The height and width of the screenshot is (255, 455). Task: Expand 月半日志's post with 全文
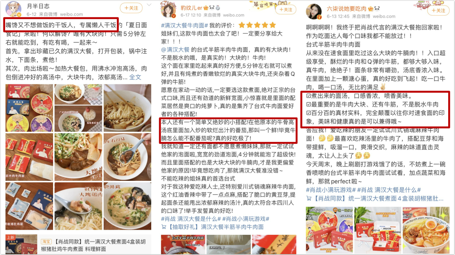click(x=135, y=77)
